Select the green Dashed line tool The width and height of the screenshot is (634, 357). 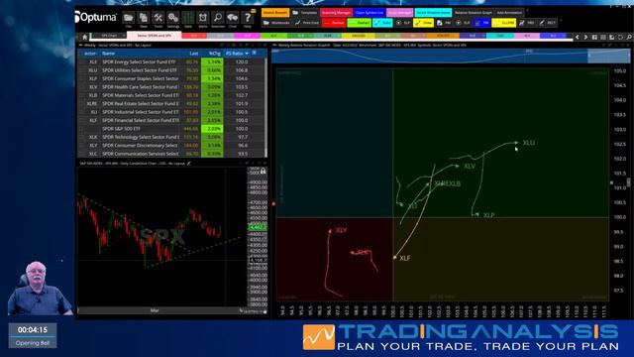tap(359, 23)
